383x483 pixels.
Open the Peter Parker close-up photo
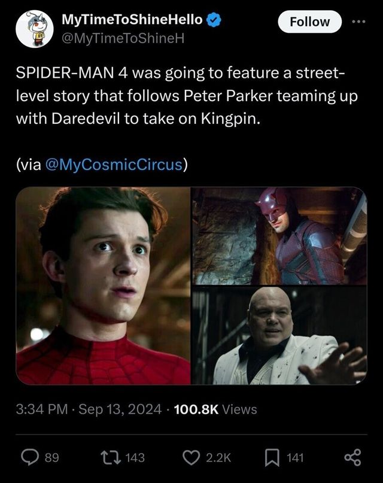[x=103, y=285]
